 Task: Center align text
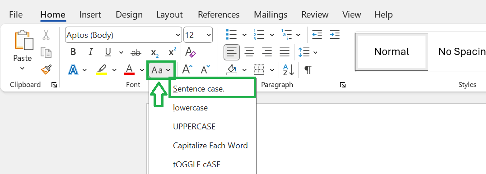coord(249,52)
